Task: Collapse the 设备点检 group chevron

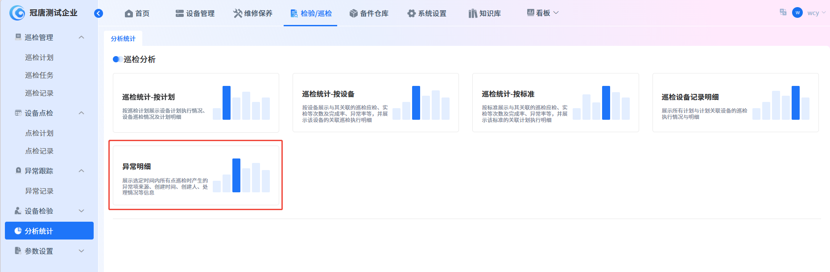Action: (81, 113)
